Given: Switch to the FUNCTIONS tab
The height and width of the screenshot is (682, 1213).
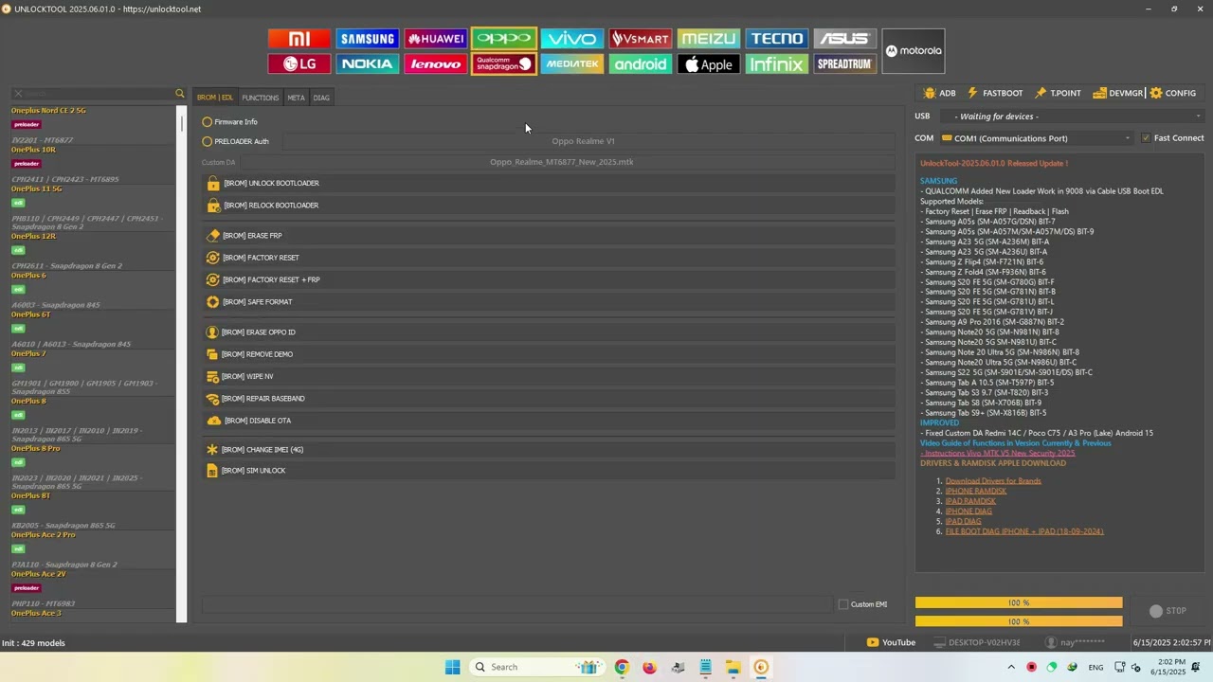Looking at the screenshot, I should 260,98.
